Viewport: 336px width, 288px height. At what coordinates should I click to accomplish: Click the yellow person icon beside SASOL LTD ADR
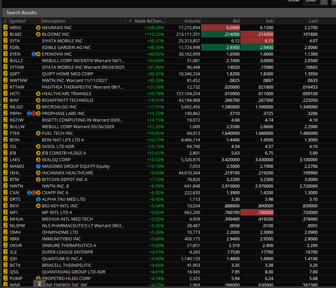point(38,147)
